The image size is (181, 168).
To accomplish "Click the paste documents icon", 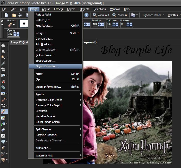I will coord(133,15).
